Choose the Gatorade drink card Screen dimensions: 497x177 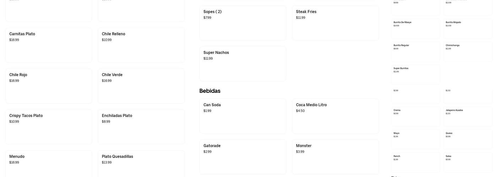pyautogui.click(x=243, y=157)
